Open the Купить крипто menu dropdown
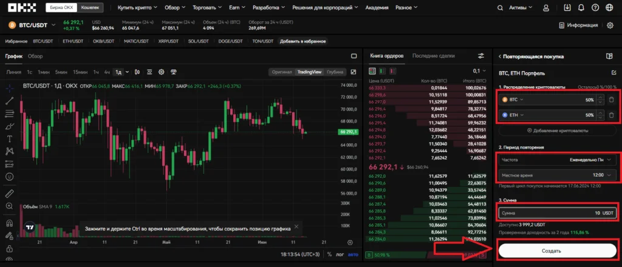 coord(137,7)
